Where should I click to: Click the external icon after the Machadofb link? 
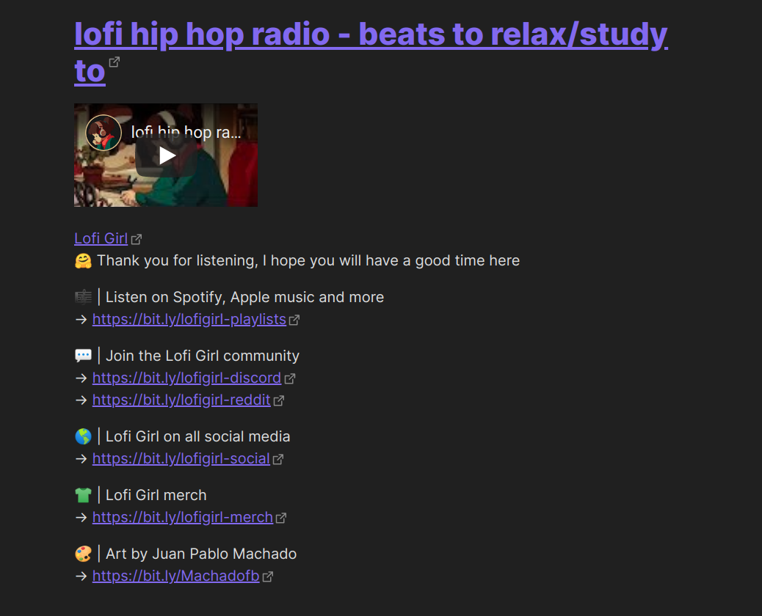click(268, 577)
